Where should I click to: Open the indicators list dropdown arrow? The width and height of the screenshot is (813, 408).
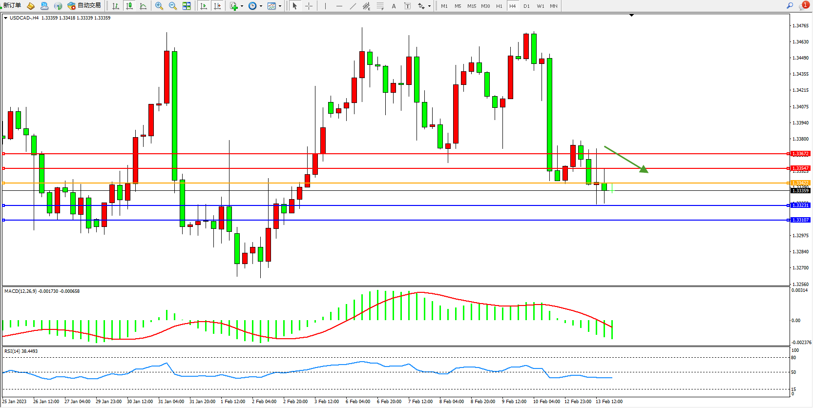[x=242, y=6]
